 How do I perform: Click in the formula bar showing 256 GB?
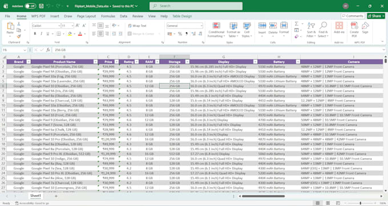pyautogui.click(x=218, y=50)
